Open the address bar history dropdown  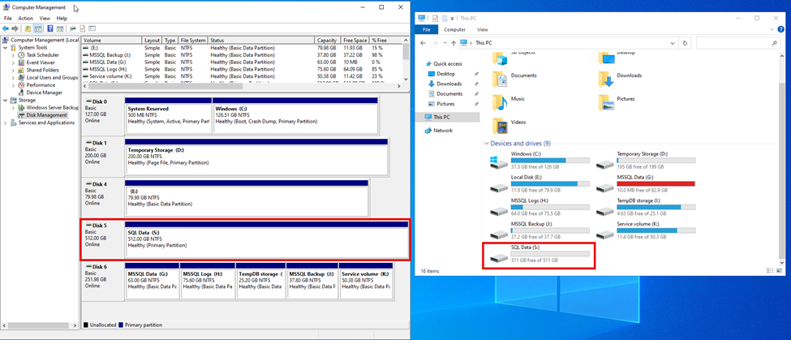[673, 43]
